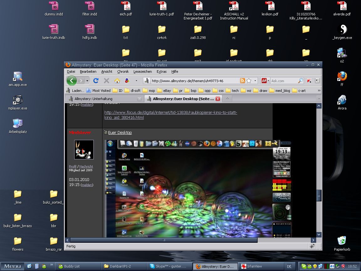Expand the Ask search engine dropdown
Screen dimensions: 361x271
268,81
